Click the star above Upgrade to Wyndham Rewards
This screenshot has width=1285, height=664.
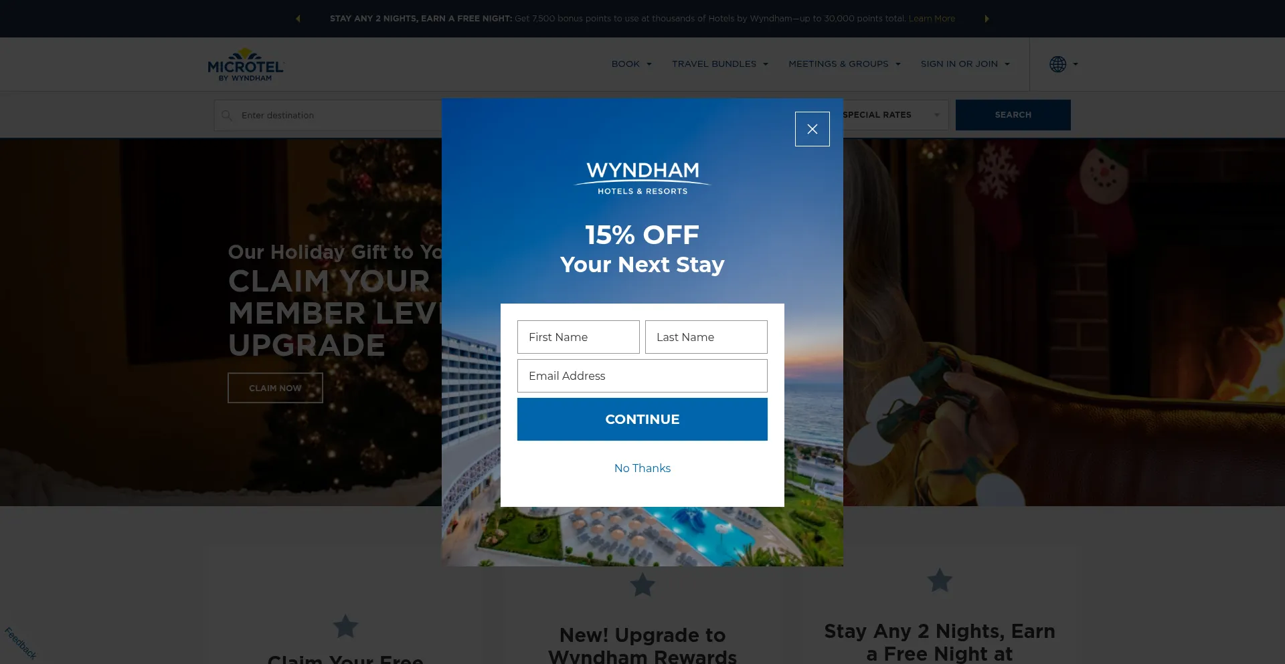[642, 584]
